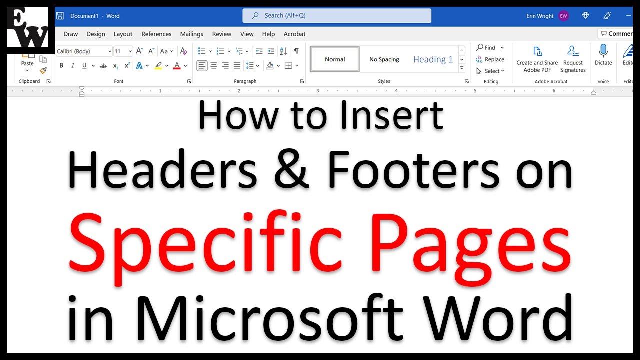Toggle Italic formatting

(73, 66)
